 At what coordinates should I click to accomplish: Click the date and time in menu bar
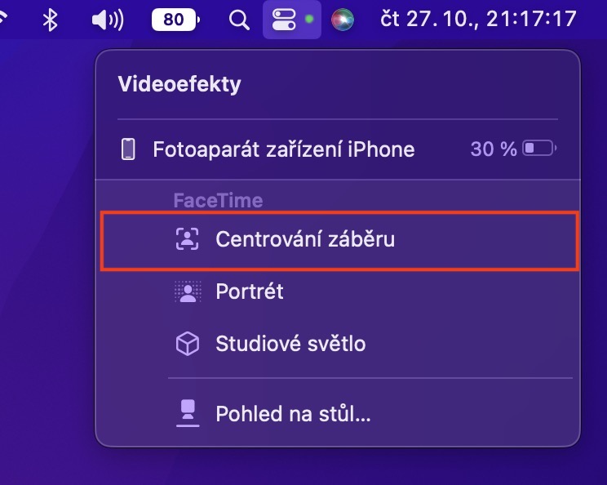click(x=479, y=20)
